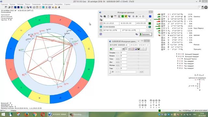Click the K icon in Исходные данные toolbar
Viewport: 208px width, 117px height.
point(119,16)
